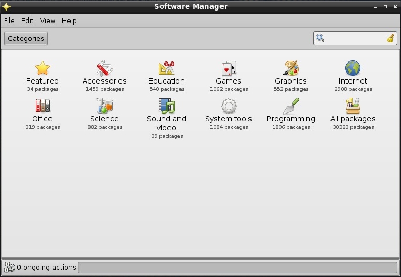Click the Categories button
Viewport: 401px width, 277px height.
26,38
